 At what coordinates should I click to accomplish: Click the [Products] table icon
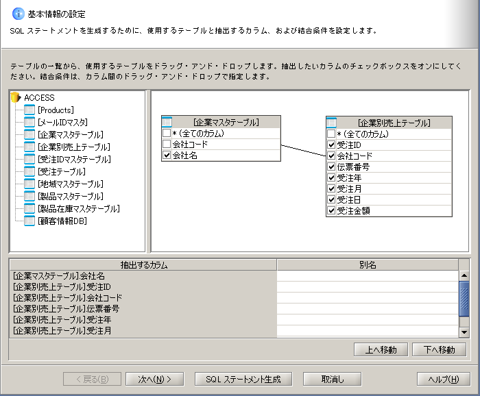click(29, 110)
